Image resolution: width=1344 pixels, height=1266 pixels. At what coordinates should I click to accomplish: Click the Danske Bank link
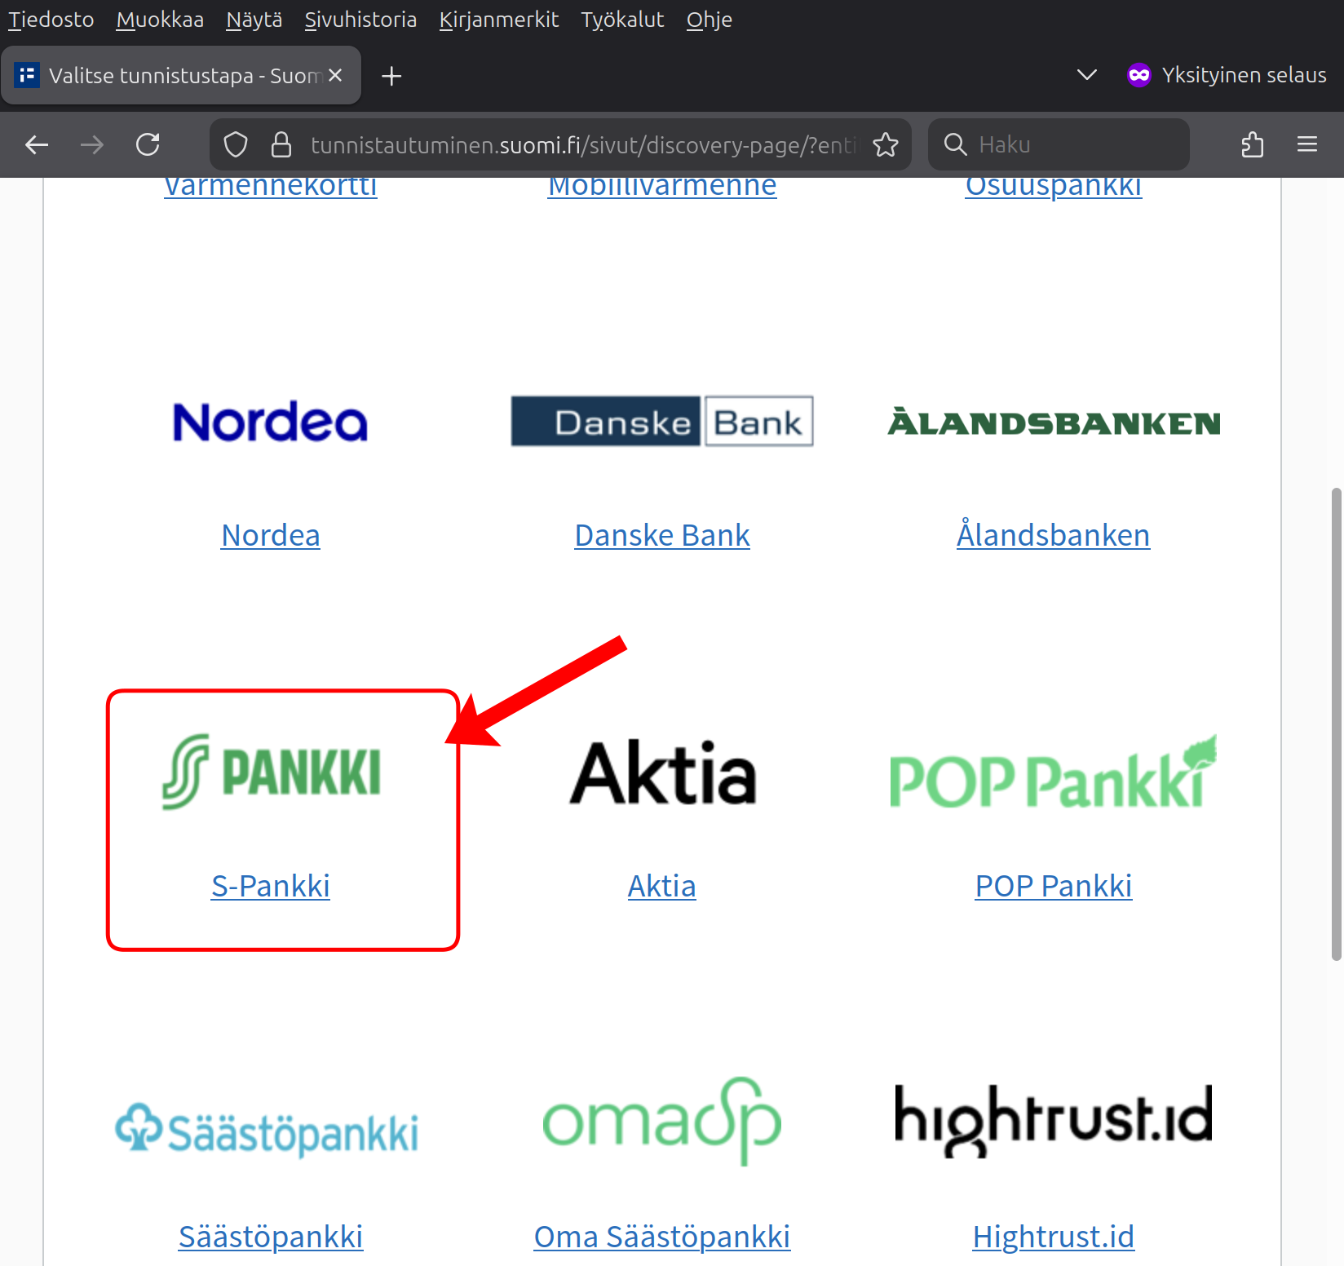pyautogui.click(x=661, y=536)
